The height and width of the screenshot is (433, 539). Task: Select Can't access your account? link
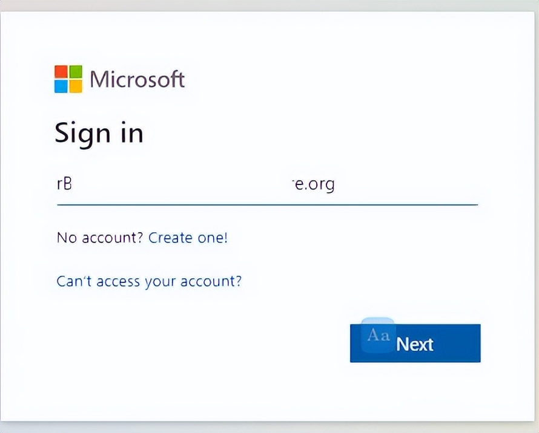149,281
